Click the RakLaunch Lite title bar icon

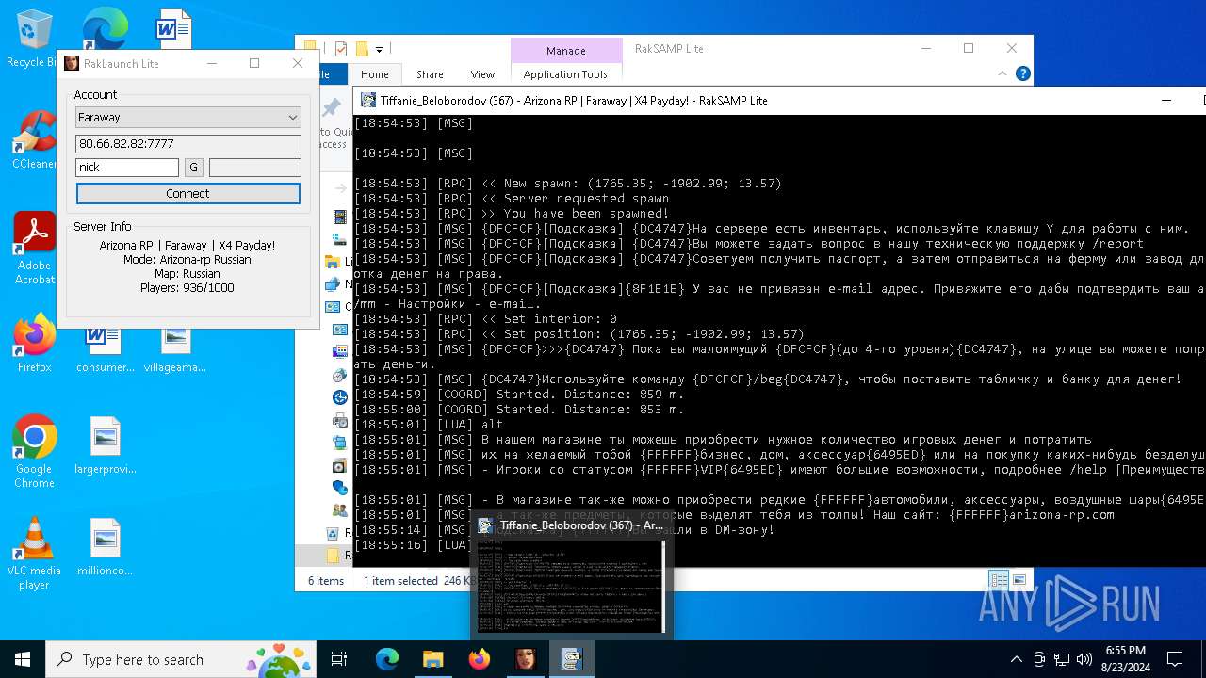coord(72,63)
